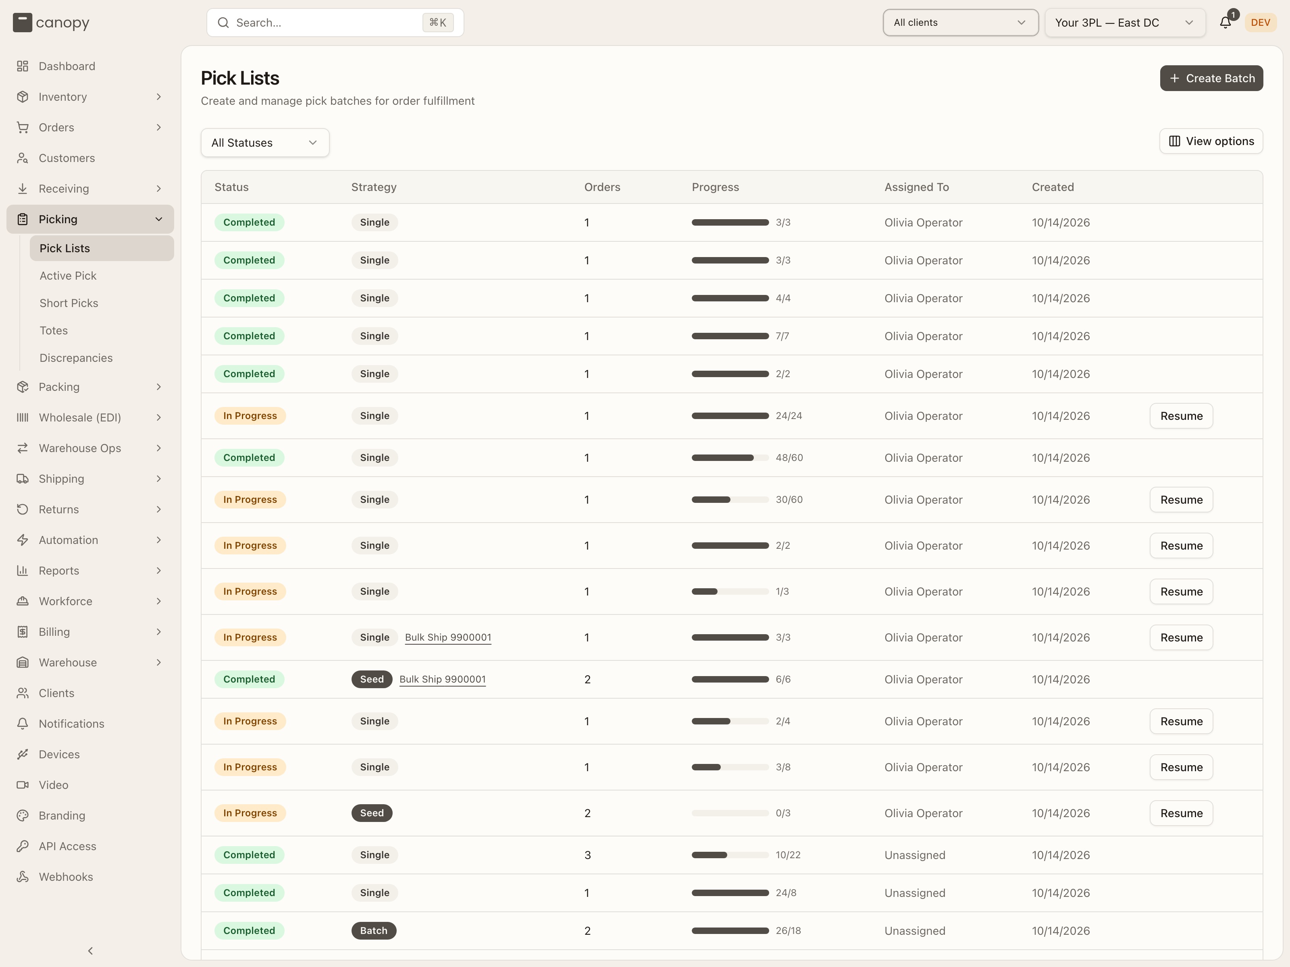Click the Orders cart icon
The height and width of the screenshot is (967, 1290).
tap(23, 127)
